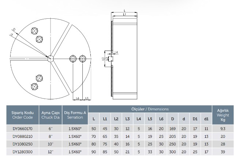
Task: Click the 6" chuck diameter cell
Action: coord(50,129)
